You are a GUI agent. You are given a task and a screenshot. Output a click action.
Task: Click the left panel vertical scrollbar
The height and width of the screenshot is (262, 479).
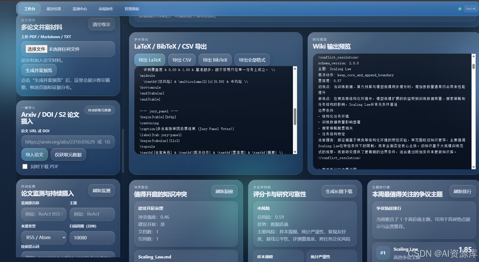pyautogui.click(x=123, y=150)
